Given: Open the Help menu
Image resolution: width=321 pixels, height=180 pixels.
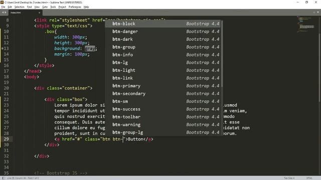Looking at the screenshot, I should click(x=86, y=7).
